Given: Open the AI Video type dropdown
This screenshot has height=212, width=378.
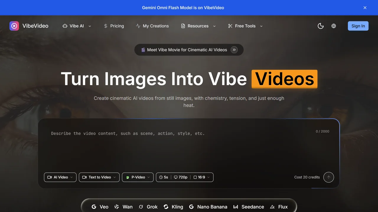Looking at the screenshot, I should coord(60,177).
